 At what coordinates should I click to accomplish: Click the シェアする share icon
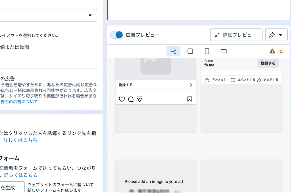click(x=259, y=80)
